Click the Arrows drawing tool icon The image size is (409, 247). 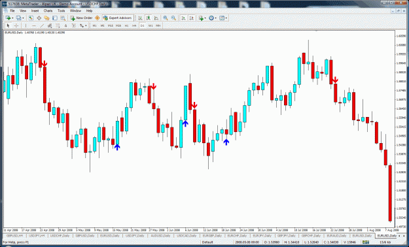[x=81, y=25]
